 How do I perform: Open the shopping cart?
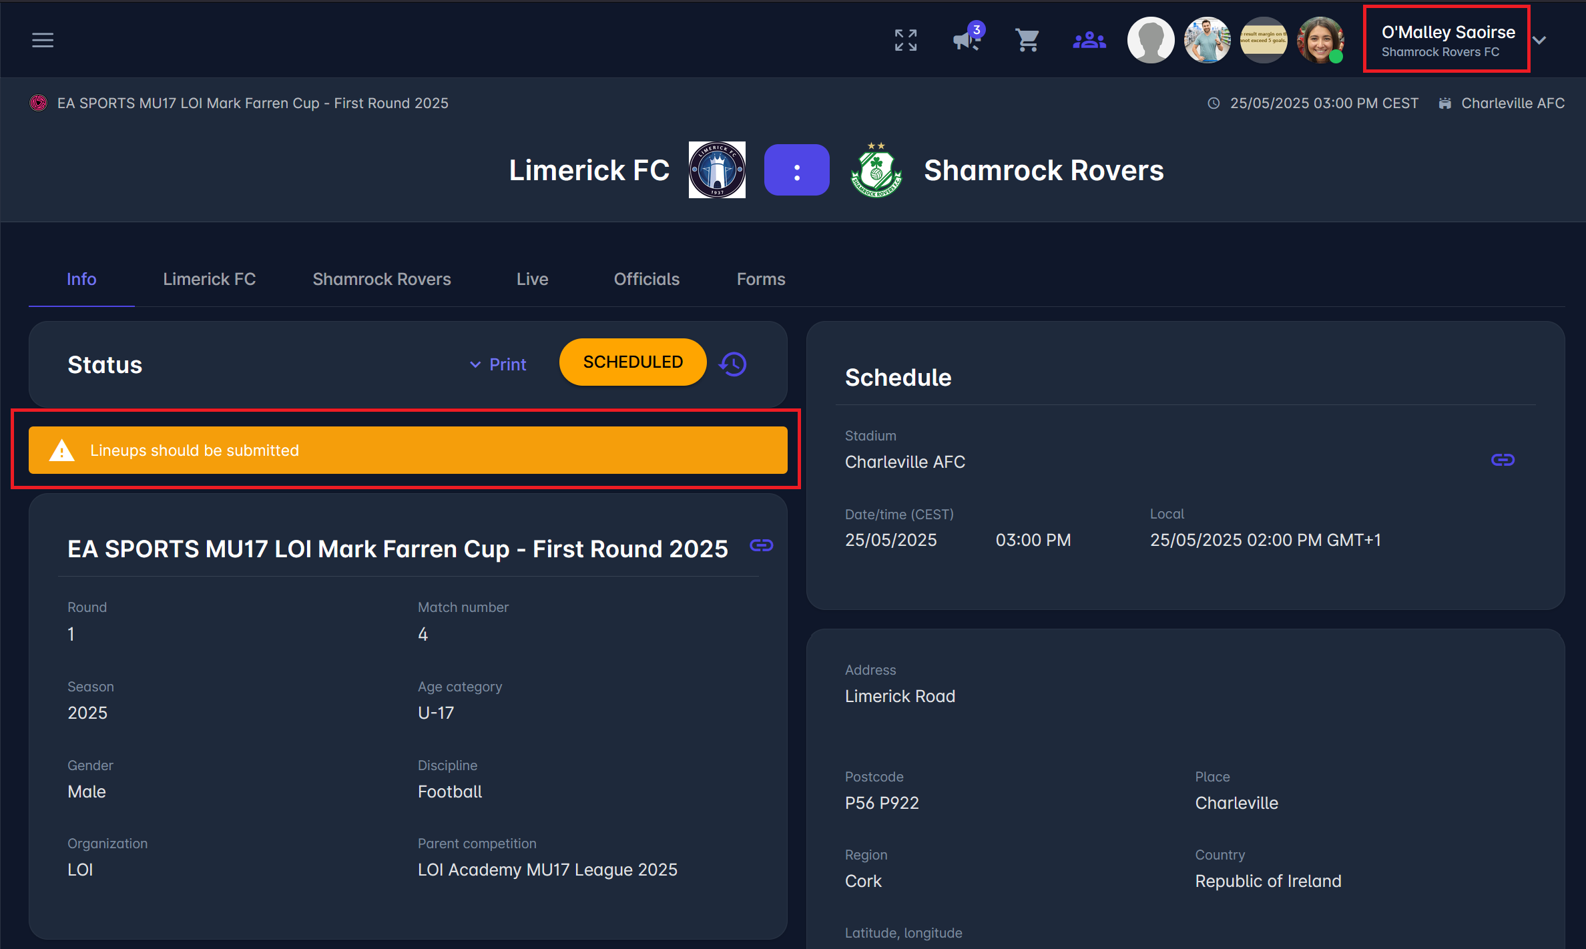[1027, 40]
